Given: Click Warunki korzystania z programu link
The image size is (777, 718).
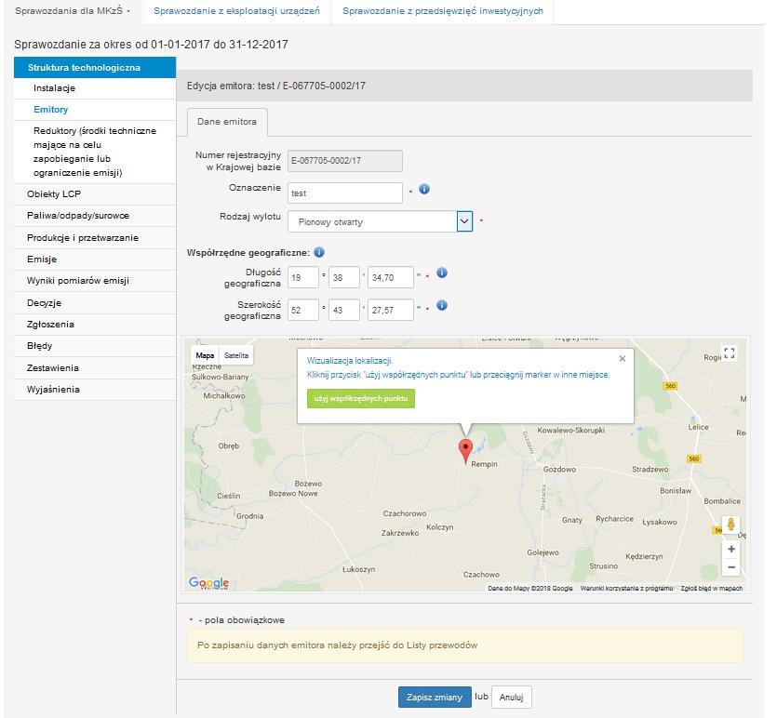Looking at the screenshot, I should pyautogui.click(x=626, y=589).
